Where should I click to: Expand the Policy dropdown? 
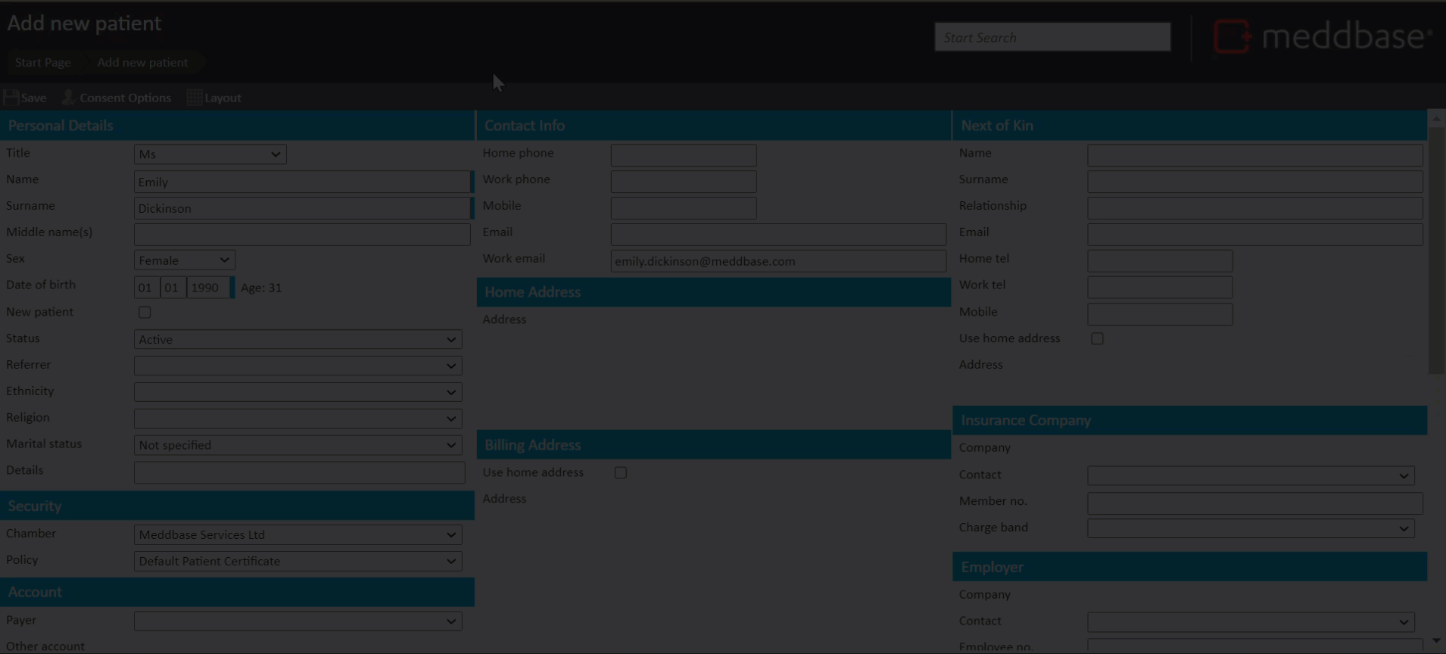click(x=298, y=562)
